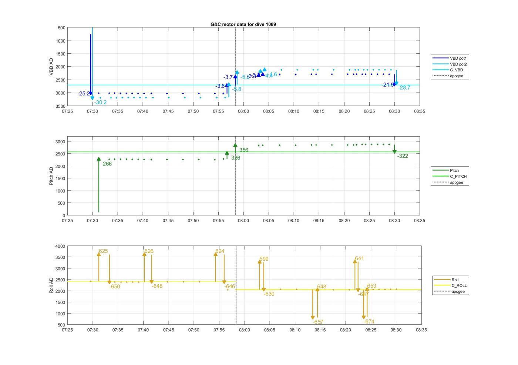The height and width of the screenshot is (365, 518).
Task: Click the '-646' roll value label
Action: click(230, 286)
